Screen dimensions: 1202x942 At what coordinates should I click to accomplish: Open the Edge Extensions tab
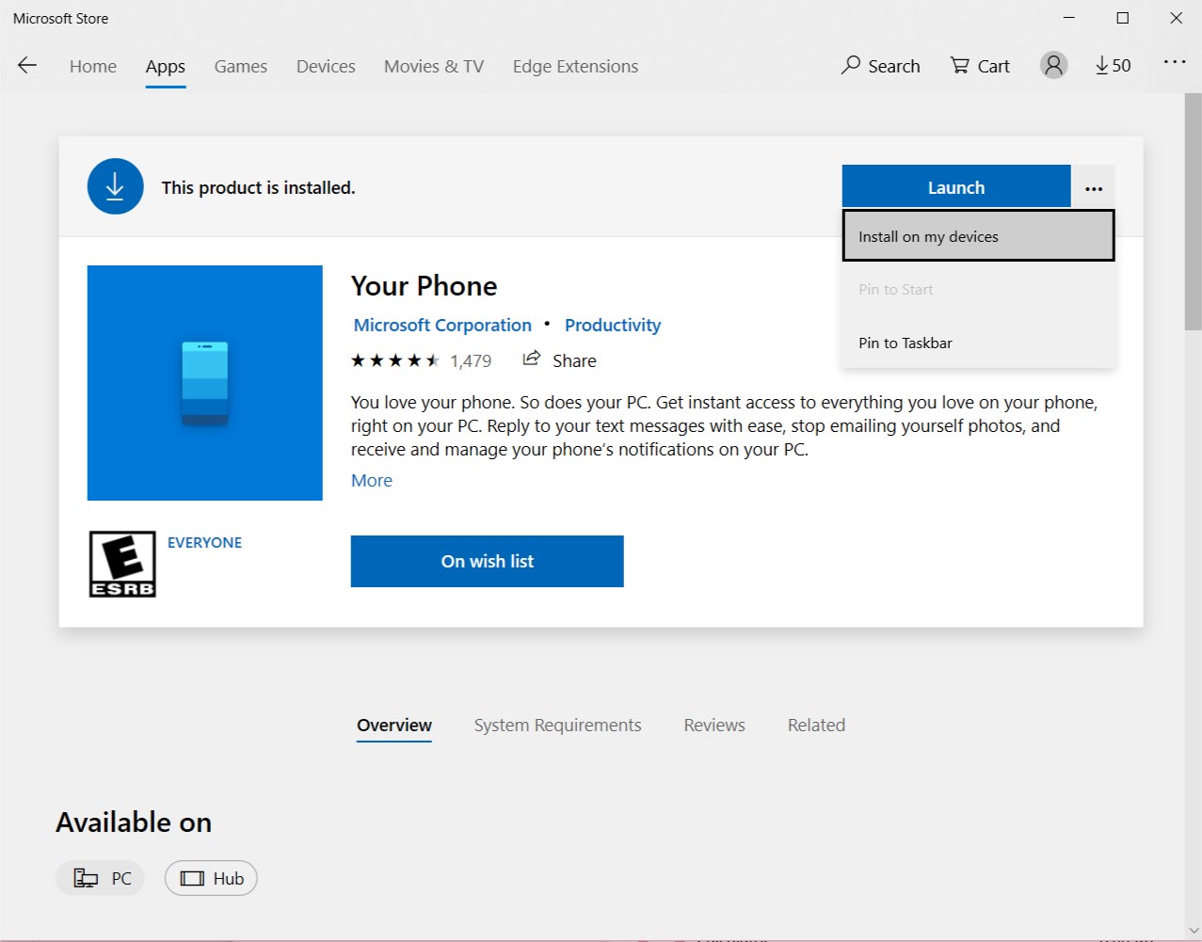click(x=575, y=67)
